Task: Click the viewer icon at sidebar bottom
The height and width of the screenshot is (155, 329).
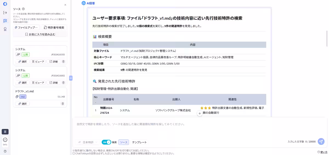Action: tap(5, 132)
